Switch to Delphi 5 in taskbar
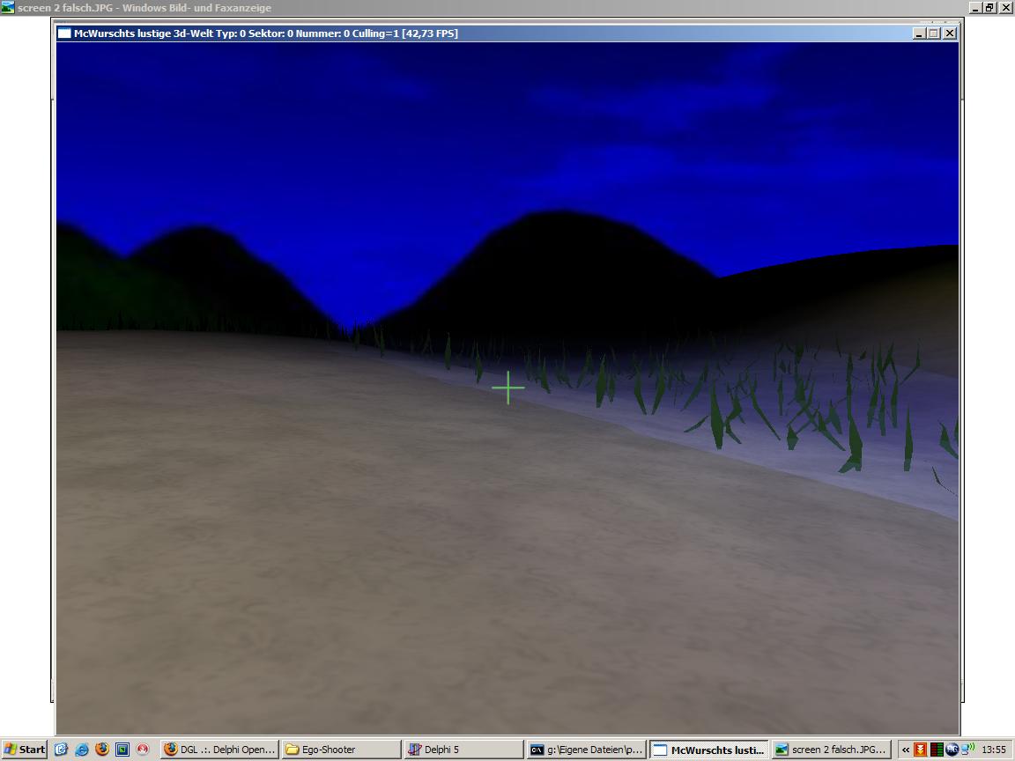This screenshot has height=761, width=1015. pos(462,750)
